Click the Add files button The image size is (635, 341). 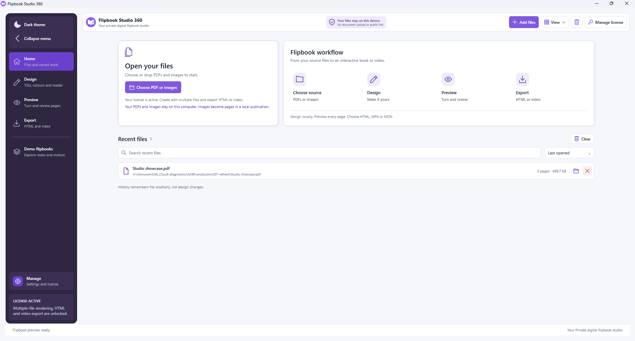pos(524,22)
